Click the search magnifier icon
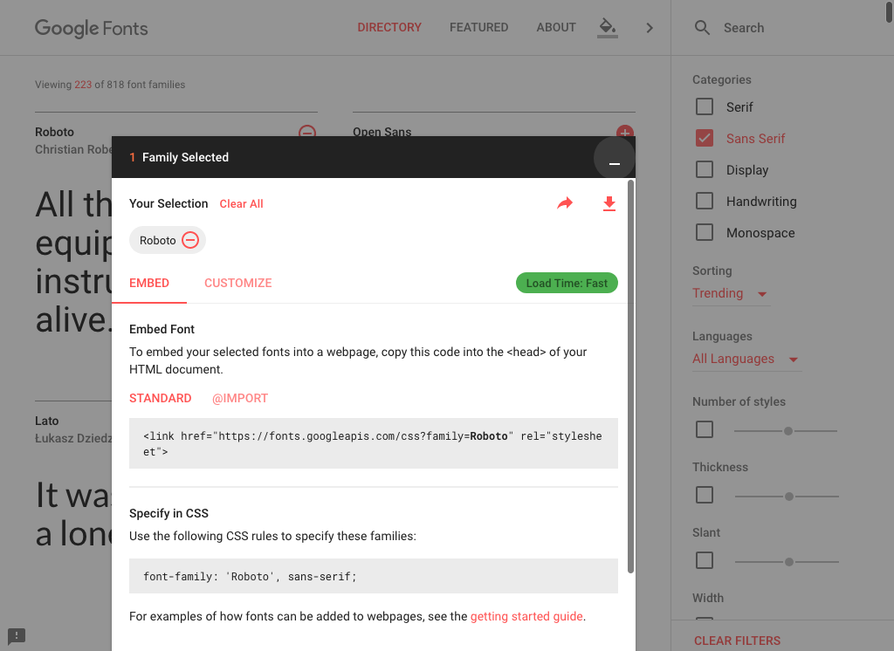Viewport: 894px width, 651px height. pyautogui.click(x=702, y=28)
